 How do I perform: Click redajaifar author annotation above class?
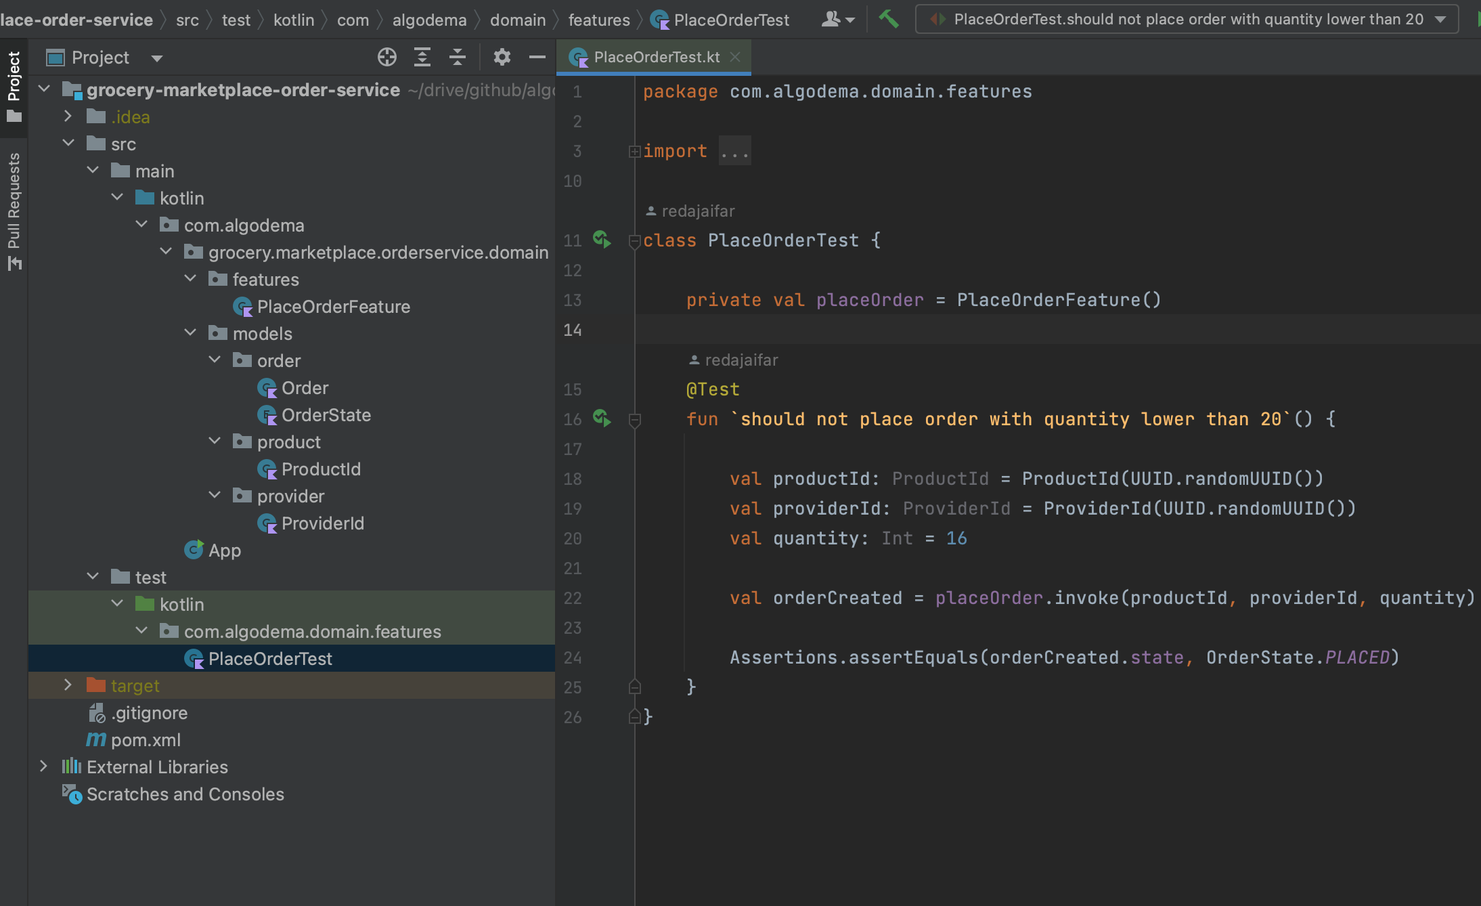coord(690,211)
